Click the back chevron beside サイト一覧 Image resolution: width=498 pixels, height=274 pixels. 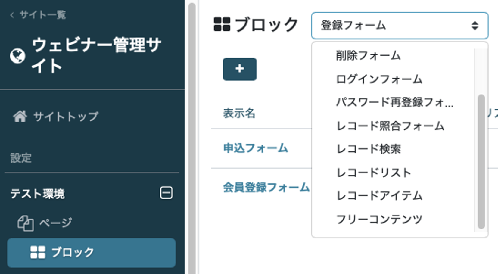pyautogui.click(x=12, y=15)
